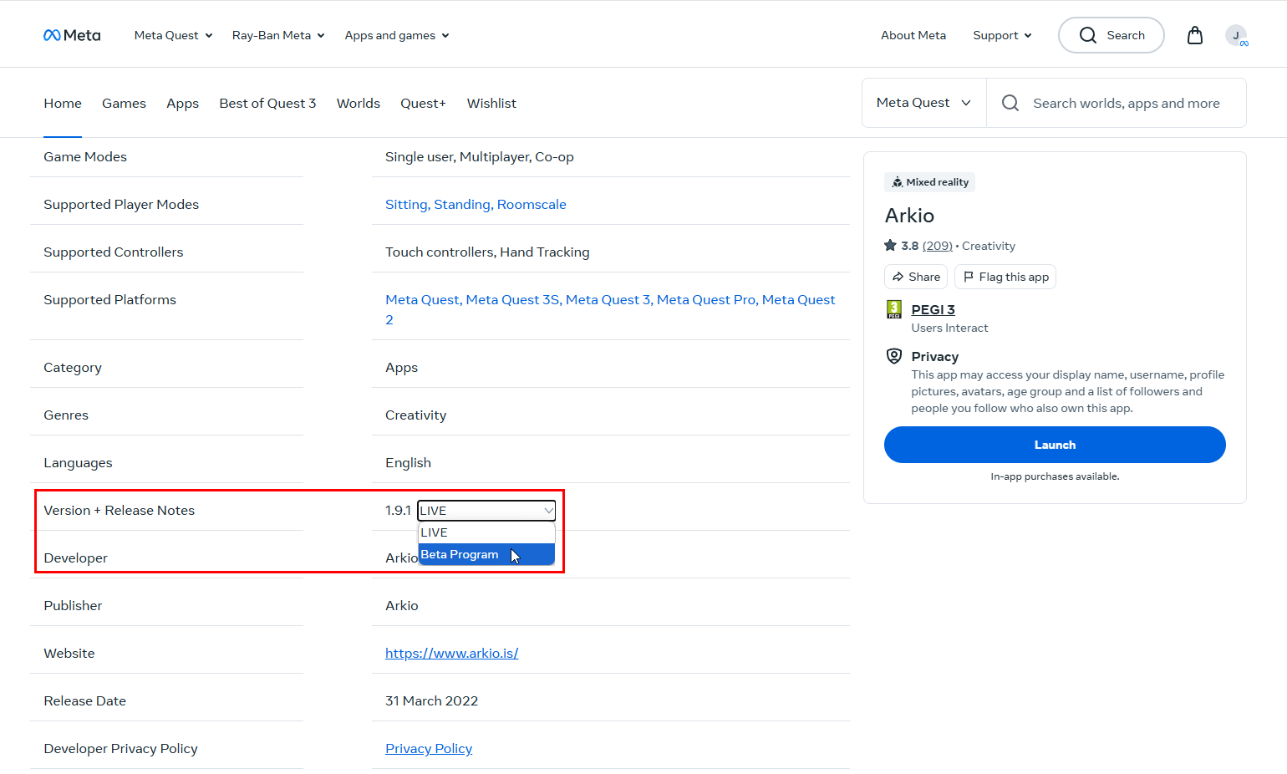Open the Worlds tab
1287x774 pixels.
click(x=359, y=103)
